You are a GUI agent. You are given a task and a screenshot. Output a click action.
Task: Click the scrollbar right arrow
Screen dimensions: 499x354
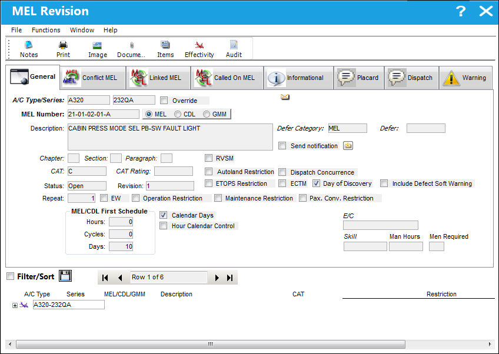pyautogui.click(x=490, y=344)
